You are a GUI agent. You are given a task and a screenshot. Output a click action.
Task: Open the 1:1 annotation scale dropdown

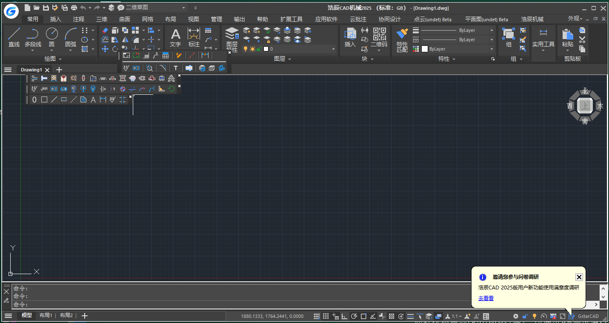tap(456, 316)
